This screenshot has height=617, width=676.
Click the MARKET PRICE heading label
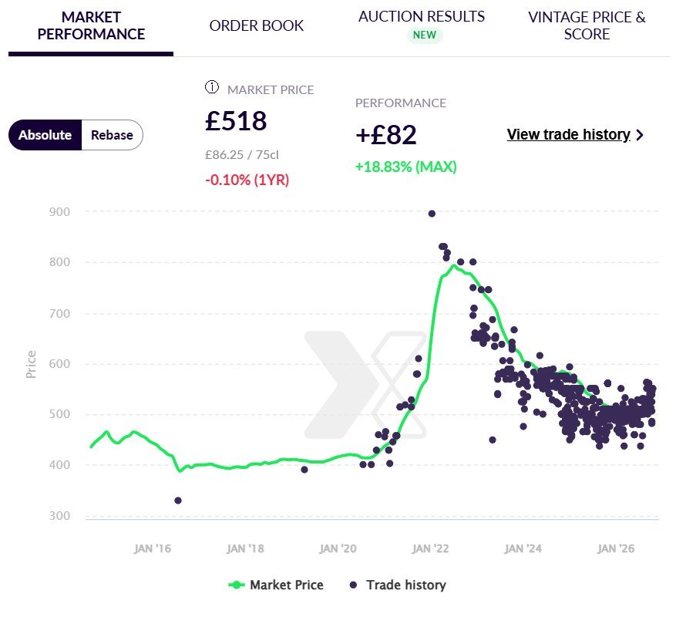(x=271, y=89)
